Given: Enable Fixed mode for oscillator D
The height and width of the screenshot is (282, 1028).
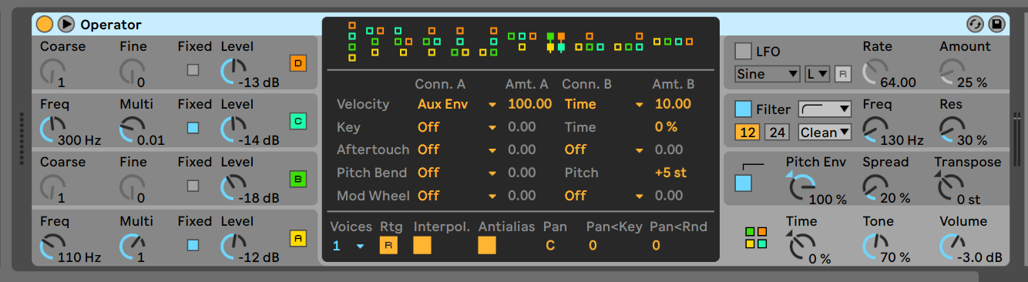Looking at the screenshot, I should (193, 69).
